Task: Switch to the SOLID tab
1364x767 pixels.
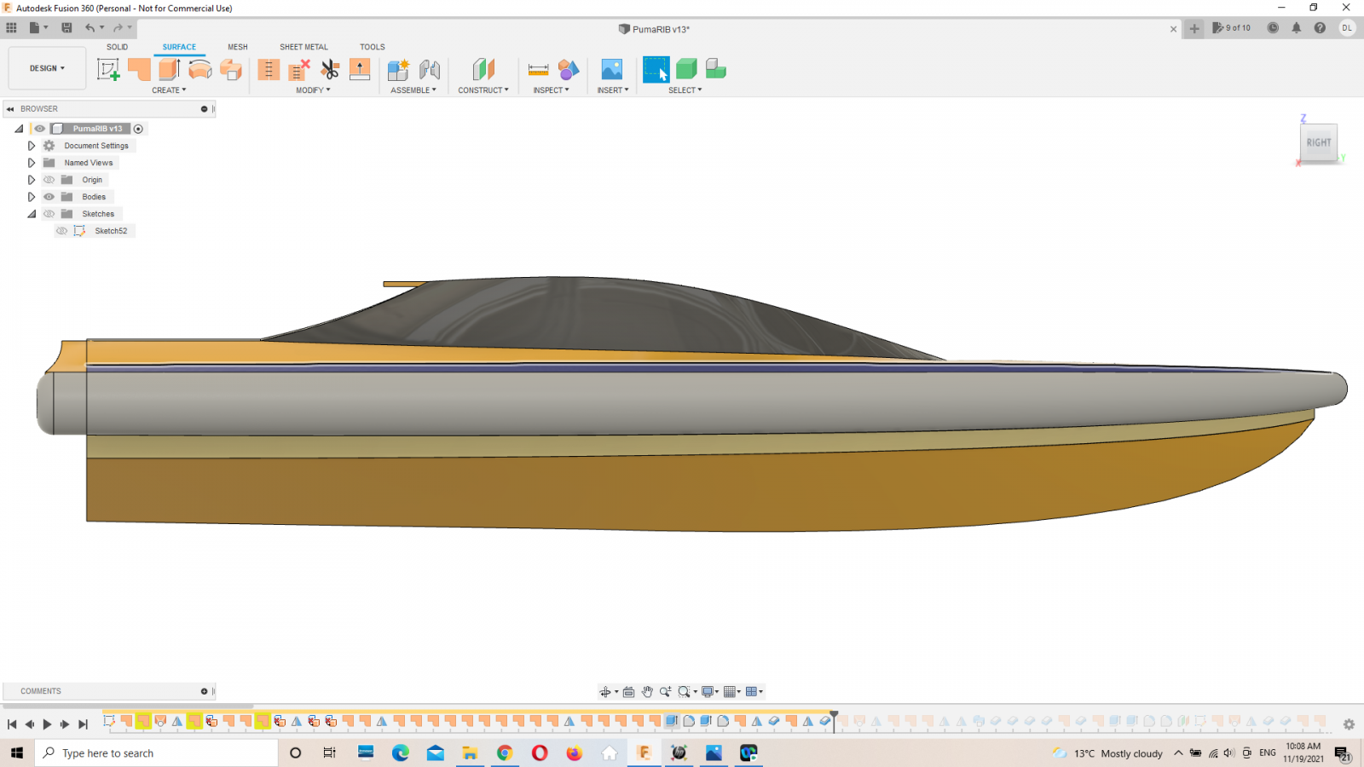Action: 118,47
